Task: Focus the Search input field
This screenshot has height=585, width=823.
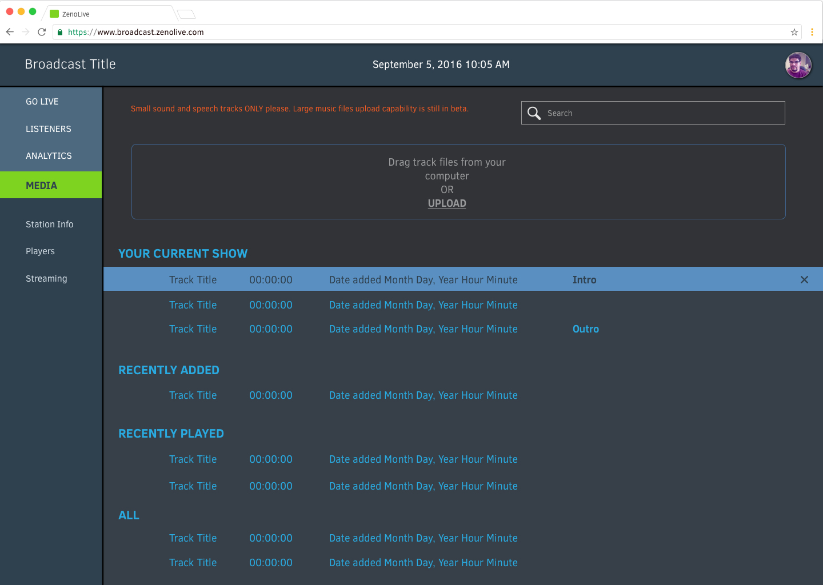Action: coord(653,113)
